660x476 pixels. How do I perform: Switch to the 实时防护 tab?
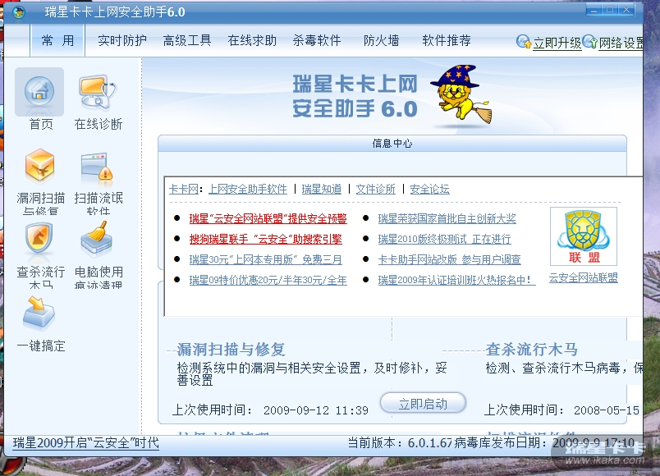click(x=122, y=40)
